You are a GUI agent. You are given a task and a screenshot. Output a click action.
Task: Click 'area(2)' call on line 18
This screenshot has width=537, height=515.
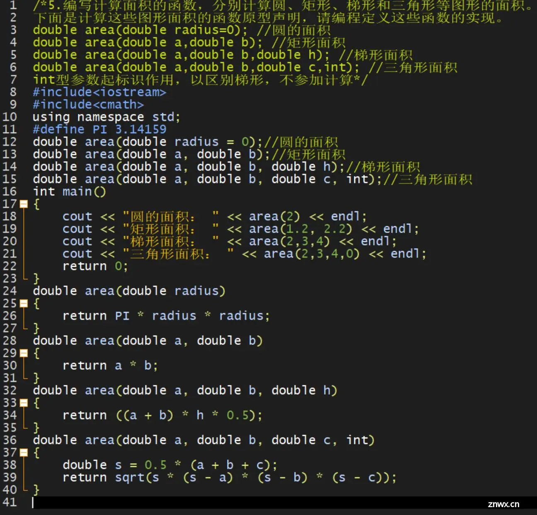click(x=274, y=216)
